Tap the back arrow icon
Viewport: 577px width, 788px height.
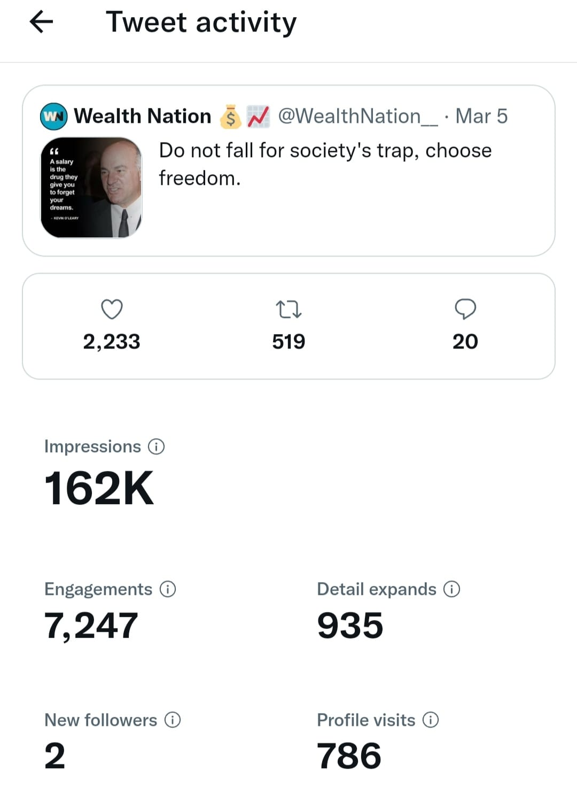[41, 22]
